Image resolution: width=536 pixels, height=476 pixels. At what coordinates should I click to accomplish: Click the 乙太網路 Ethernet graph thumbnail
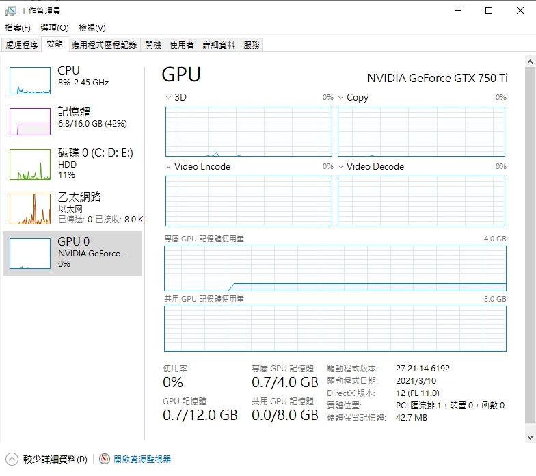point(30,209)
